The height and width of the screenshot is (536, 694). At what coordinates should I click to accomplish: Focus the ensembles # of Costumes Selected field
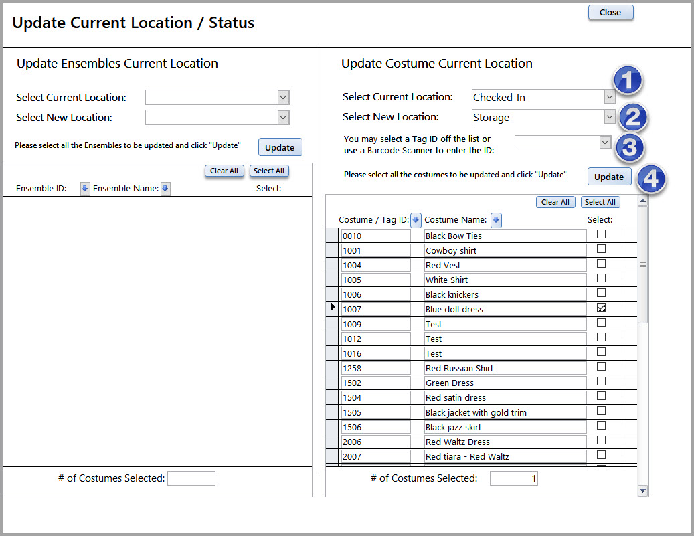coord(191,478)
